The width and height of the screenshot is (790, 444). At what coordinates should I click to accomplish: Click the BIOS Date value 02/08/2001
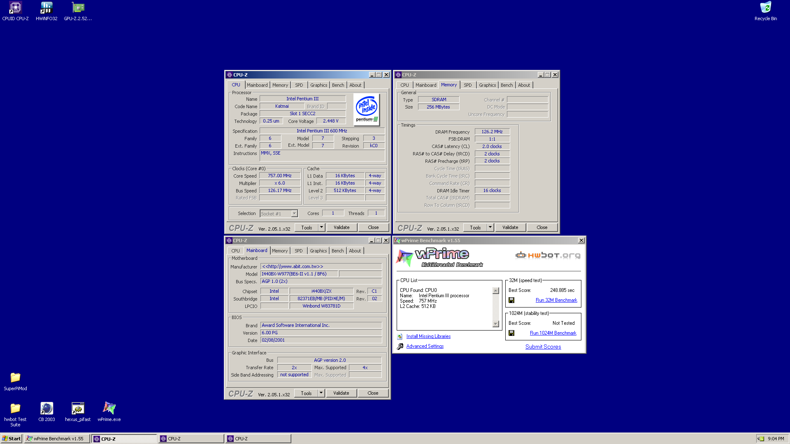pos(321,340)
